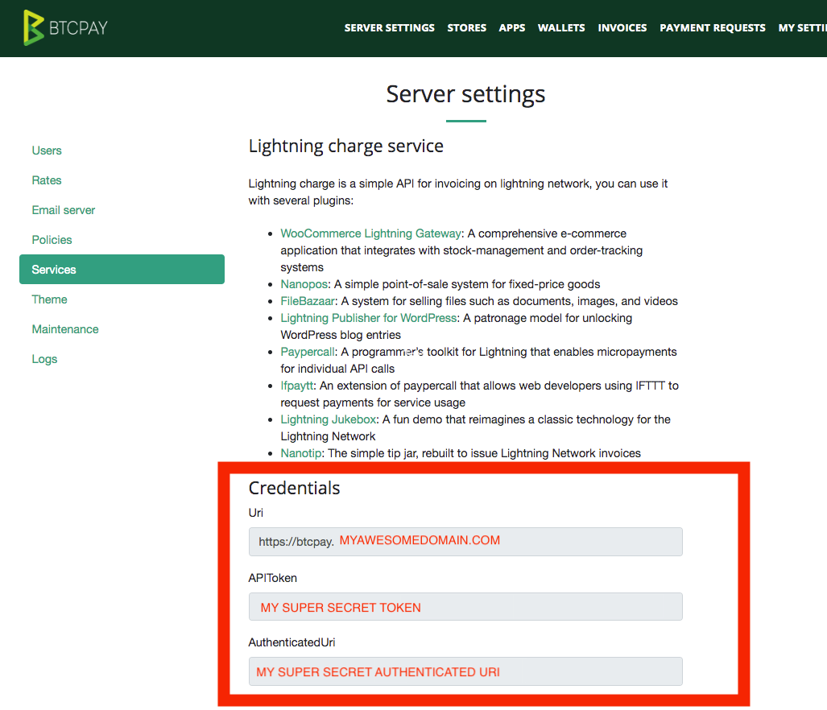Visit the Lightning Jukebox link

[x=328, y=419]
